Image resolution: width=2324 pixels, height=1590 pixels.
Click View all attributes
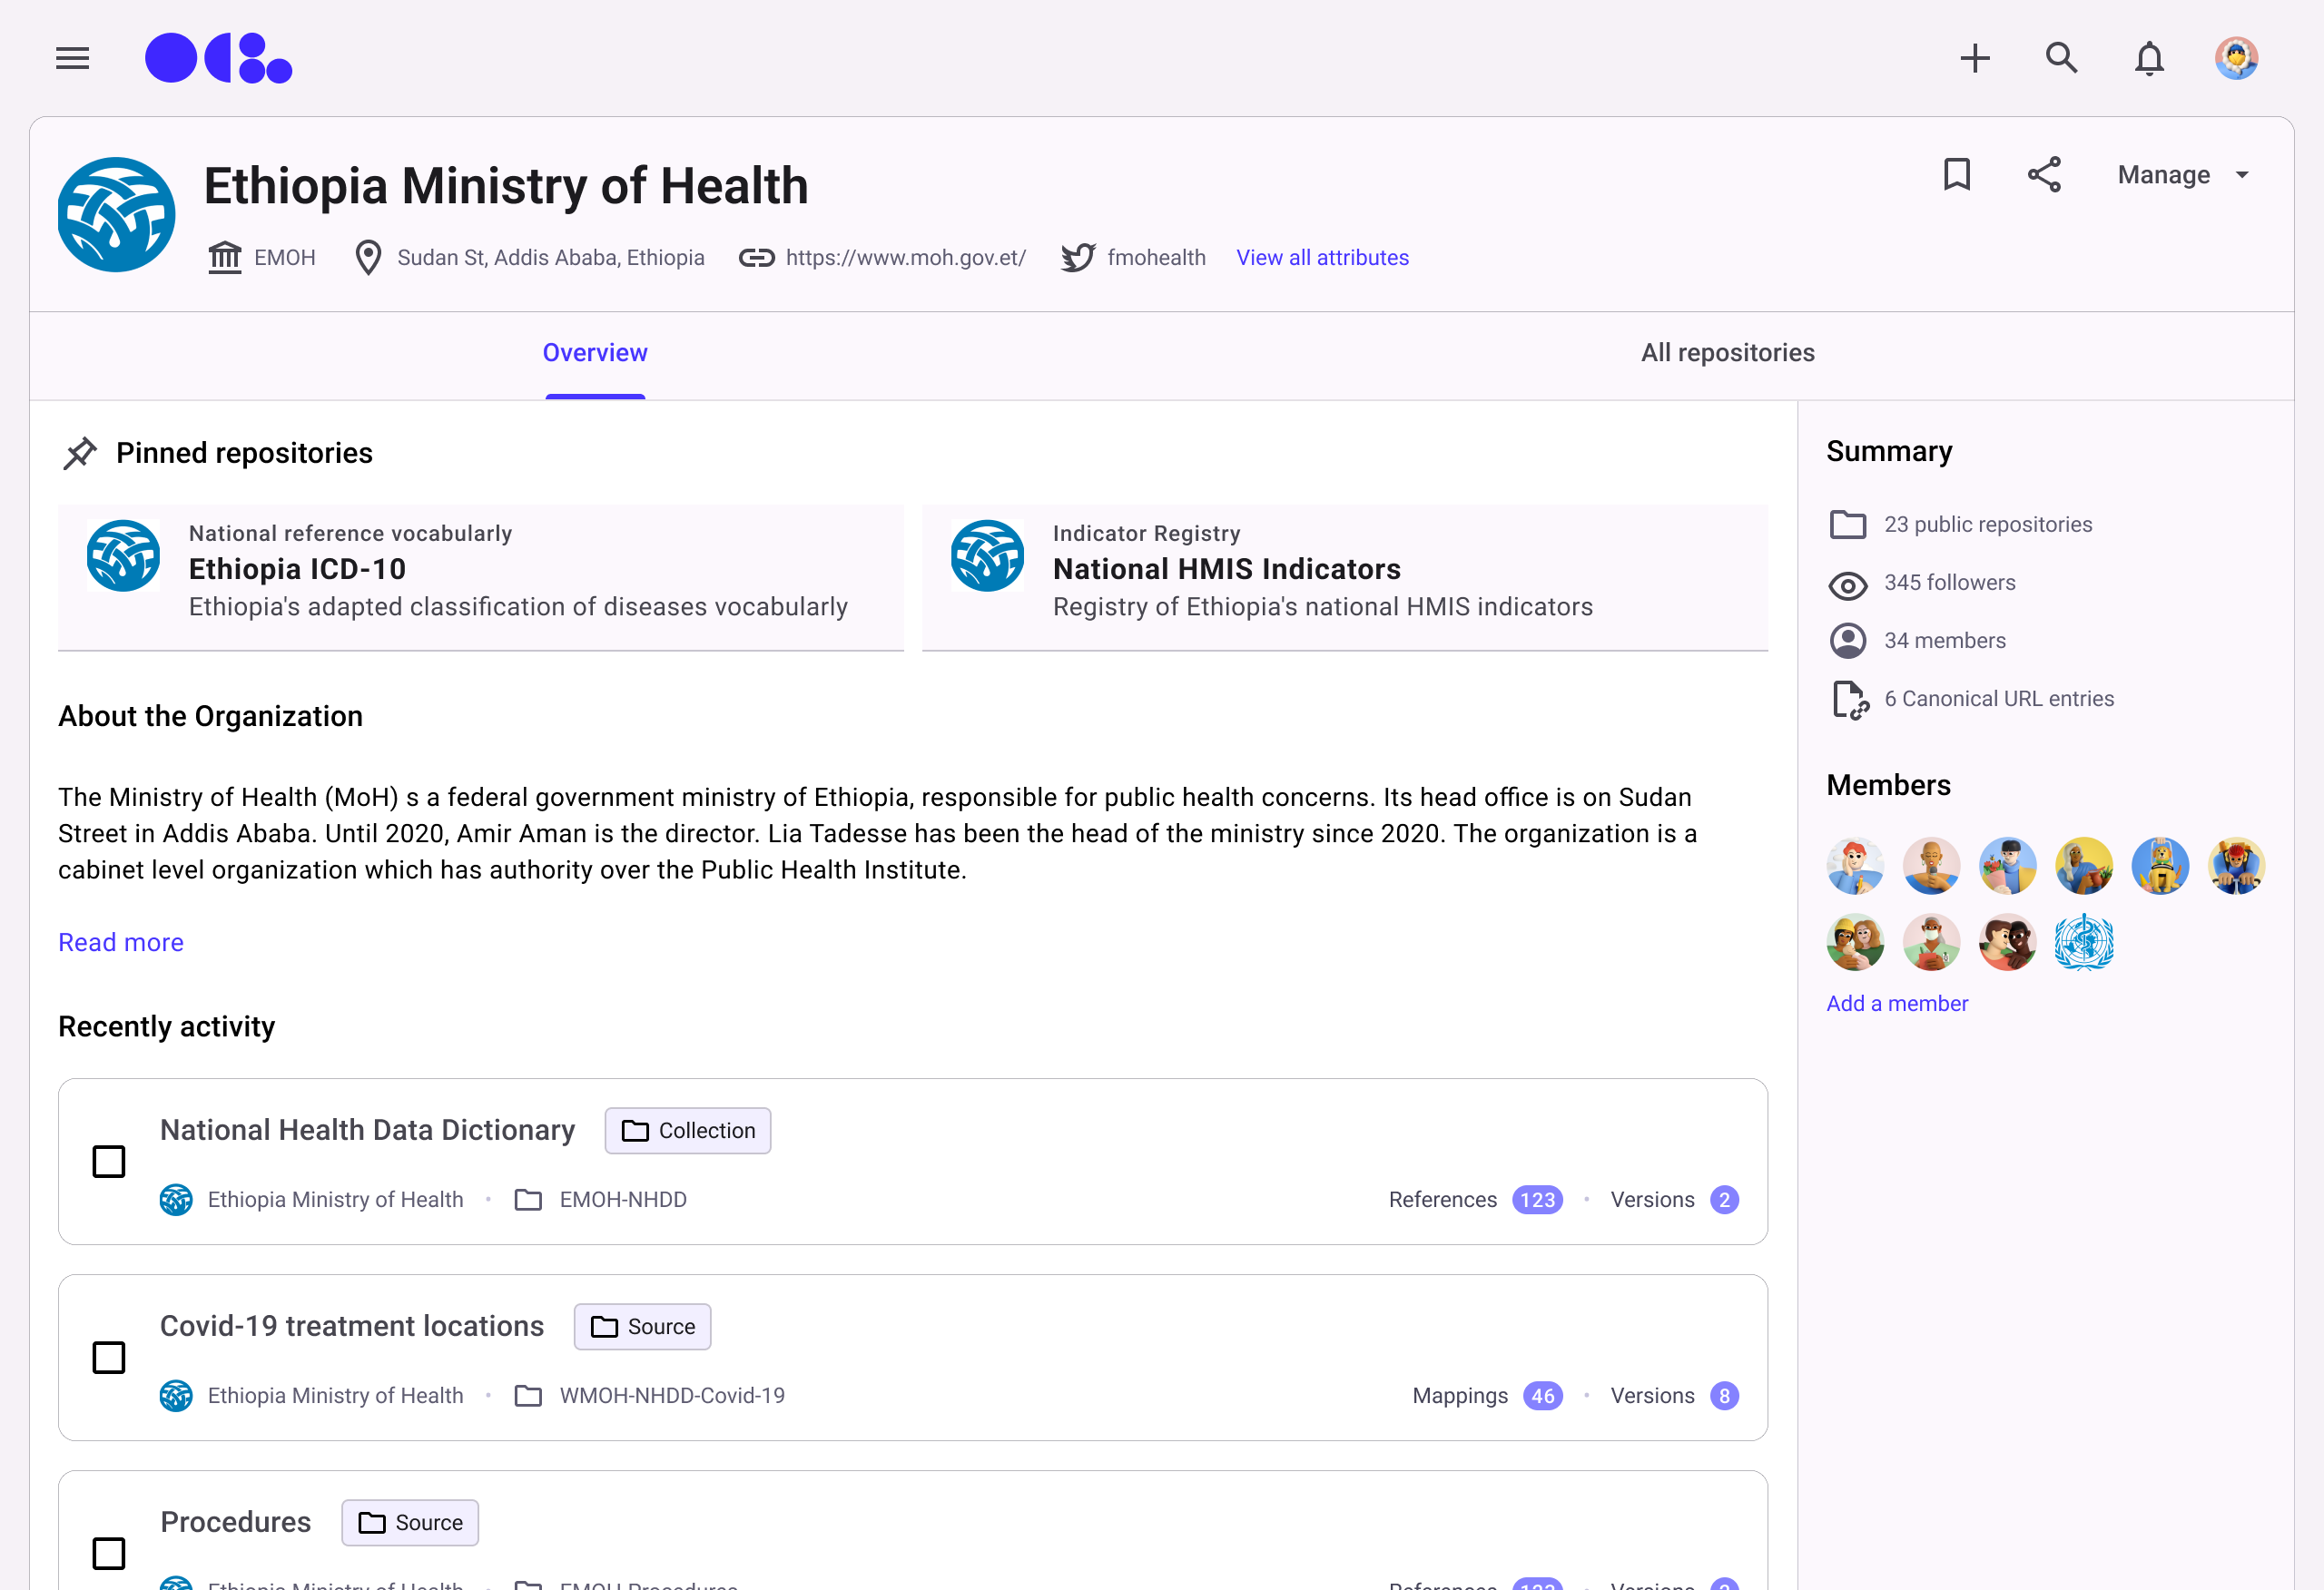pyautogui.click(x=1322, y=258)
